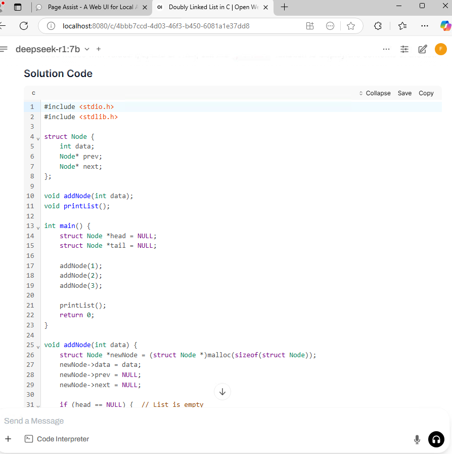Open the deepseek-r1:7b model selector
The width and height of the screenshot is (452, 454).
pos(52,49)
